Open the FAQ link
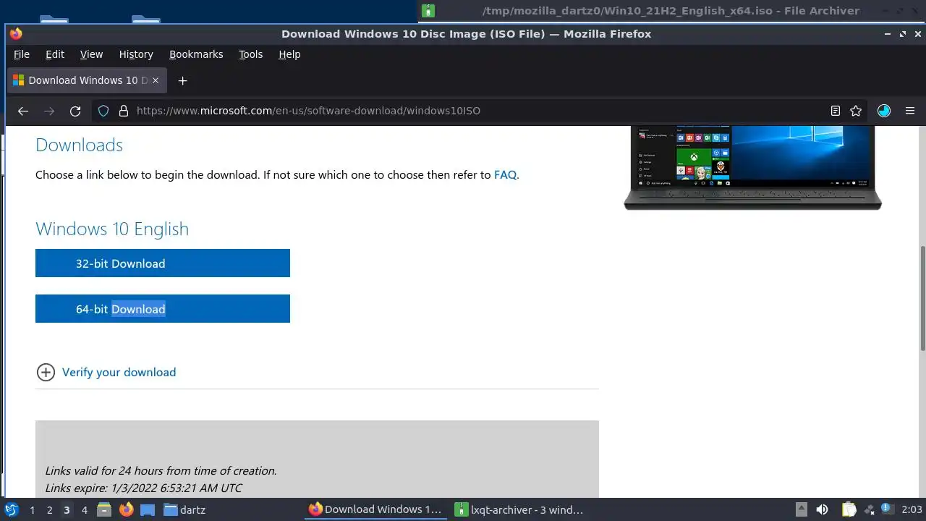The width and height of the screenshot is (926, 521). [505, 174]
